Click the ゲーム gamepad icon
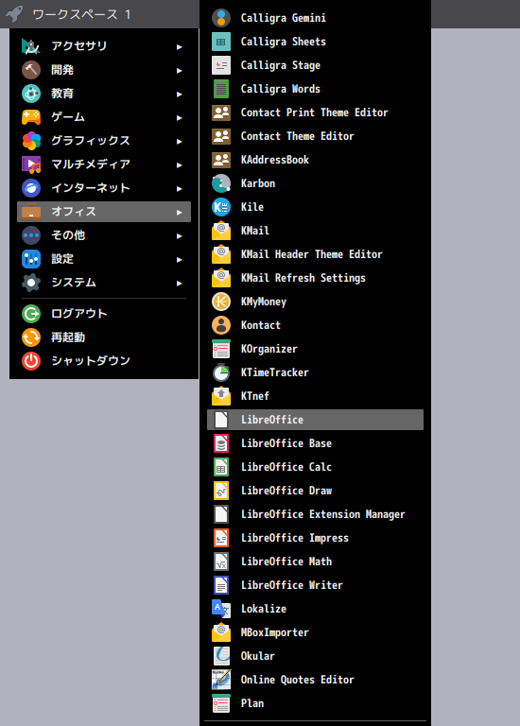This screenshot has width=520, height=726. coord(31,117)
